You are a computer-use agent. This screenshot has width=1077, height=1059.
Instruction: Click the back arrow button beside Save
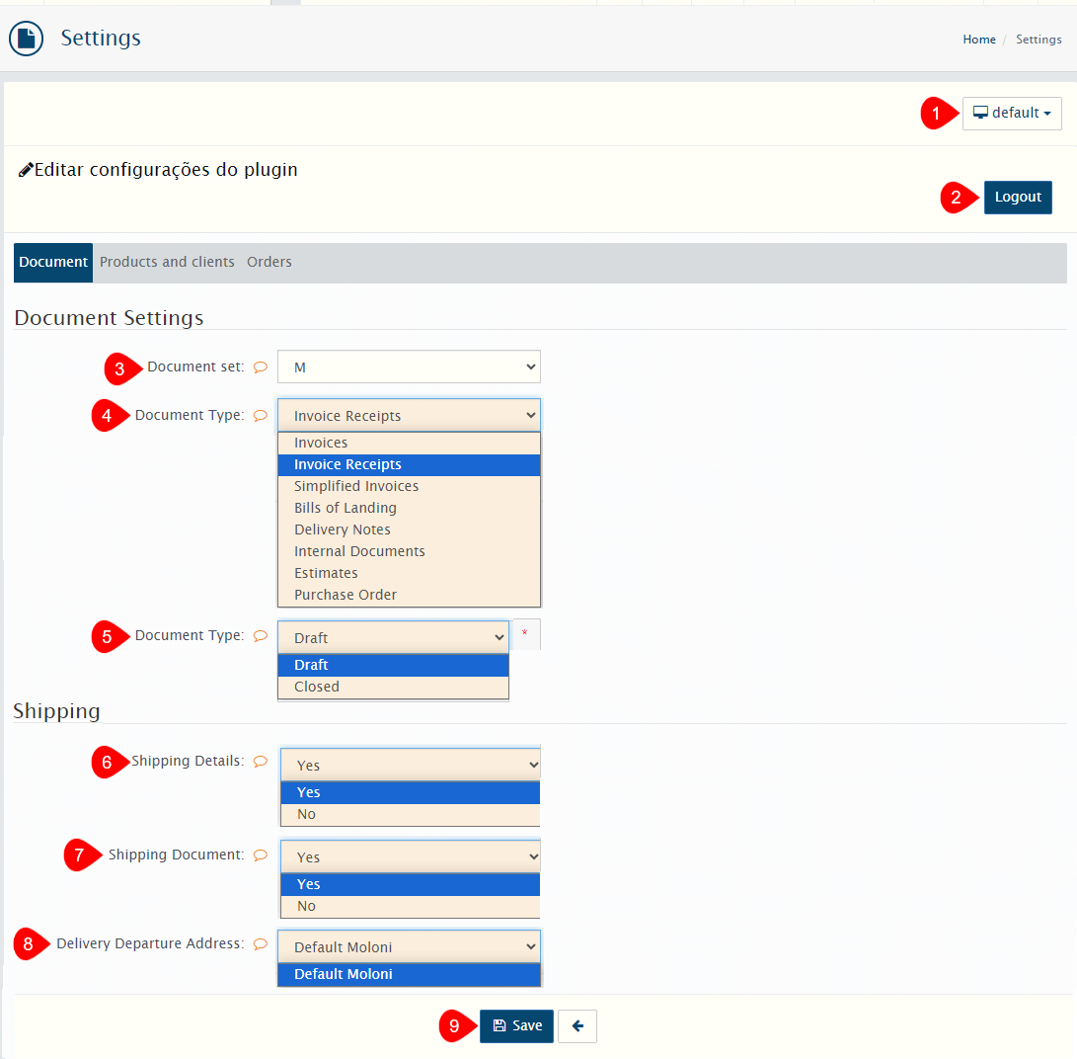click(577, 1026)
